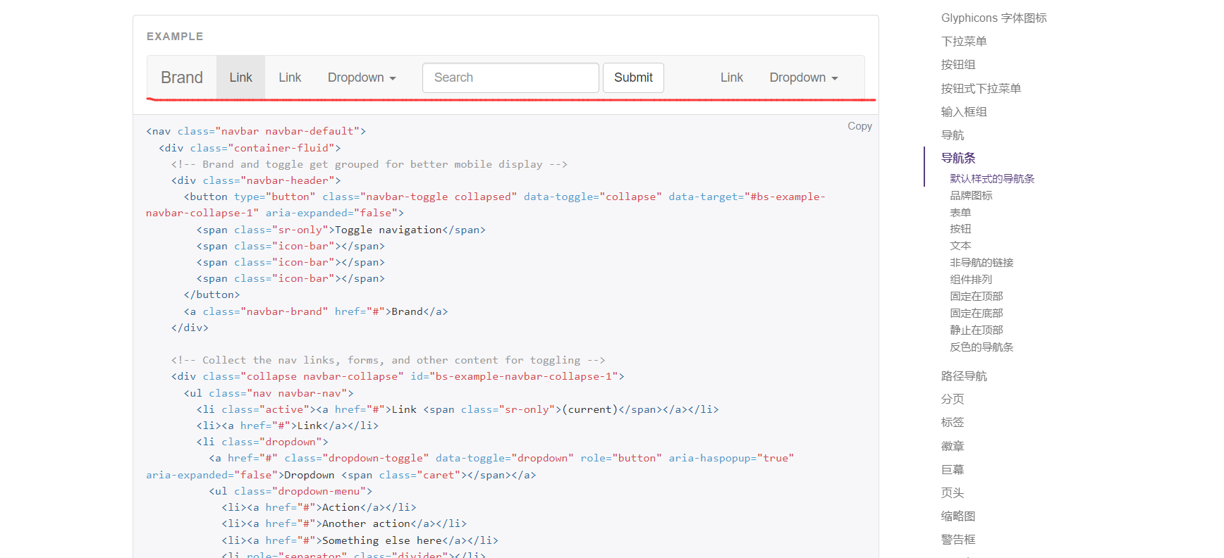
Task: Navigate to 非导航的链接 sub-item
Action: pyautogui.click(x=981, y=263)
